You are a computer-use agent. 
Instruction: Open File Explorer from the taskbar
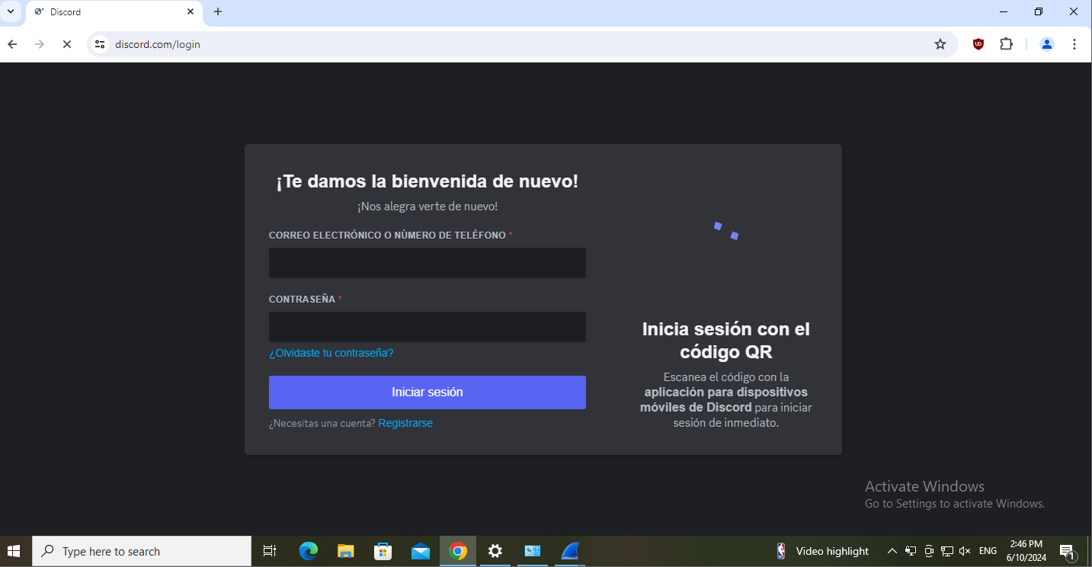coord(346,551)
